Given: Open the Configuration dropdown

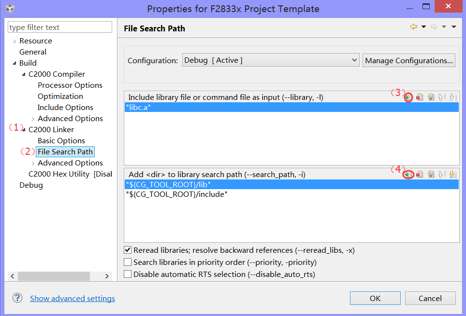Looking at the screenshot, I should click(270, 60).
